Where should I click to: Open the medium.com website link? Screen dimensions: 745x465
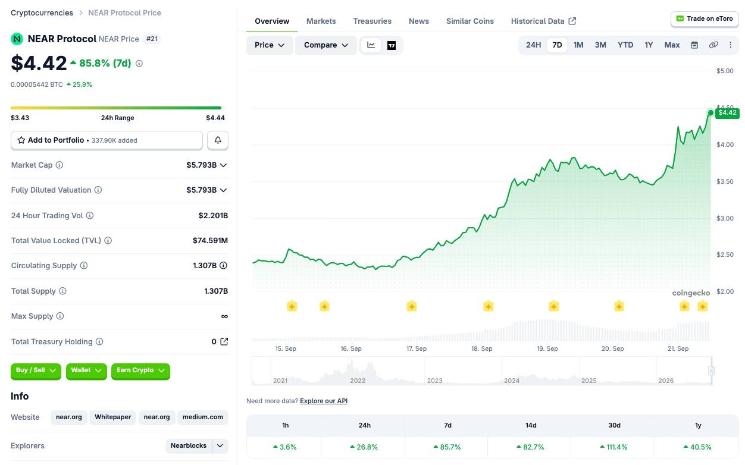(203, 417)
